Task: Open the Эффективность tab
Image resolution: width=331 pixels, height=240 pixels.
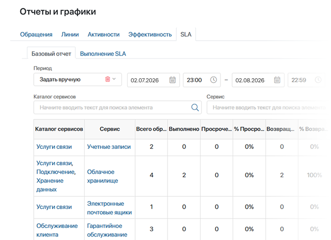Action: 150,34
